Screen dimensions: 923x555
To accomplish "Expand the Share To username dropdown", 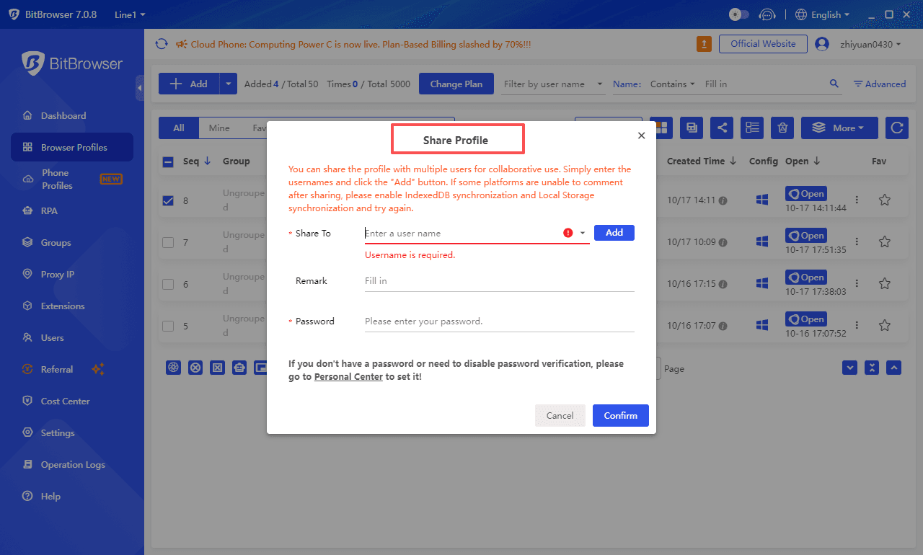I will (x=583, y=234).
